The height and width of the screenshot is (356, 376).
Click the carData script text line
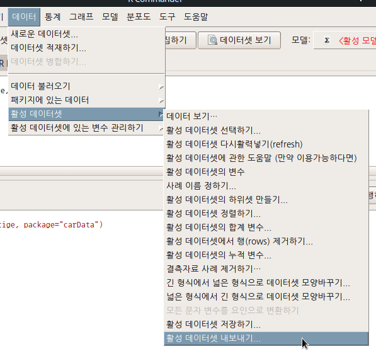[51, 225]
